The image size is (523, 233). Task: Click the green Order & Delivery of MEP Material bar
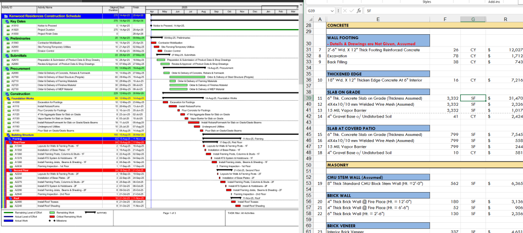tap(178, 89)
